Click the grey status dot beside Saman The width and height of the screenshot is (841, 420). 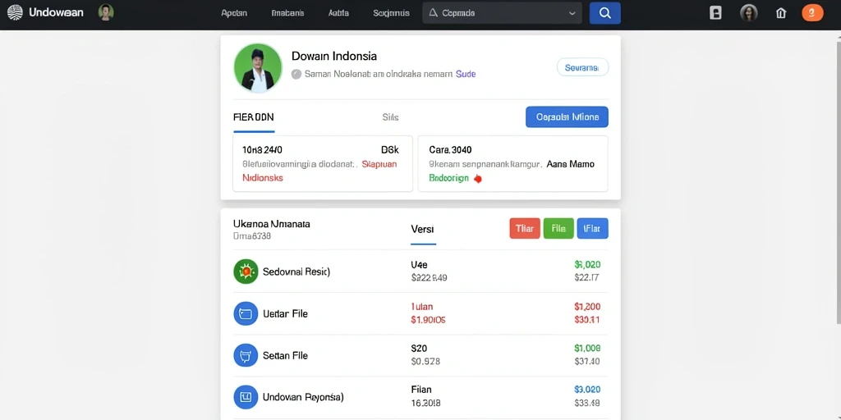tap(296, 75)
